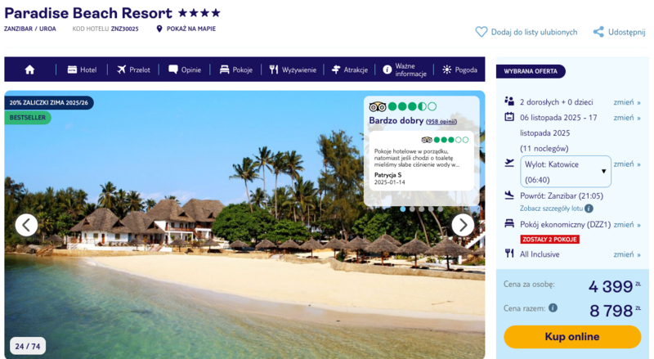
Task: Open the Ważne informacje tab
Action: click(x=405, y=70)
